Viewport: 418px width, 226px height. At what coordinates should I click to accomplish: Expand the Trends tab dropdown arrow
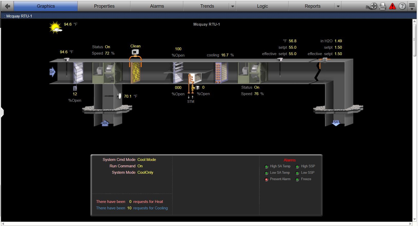click(232, 6)
